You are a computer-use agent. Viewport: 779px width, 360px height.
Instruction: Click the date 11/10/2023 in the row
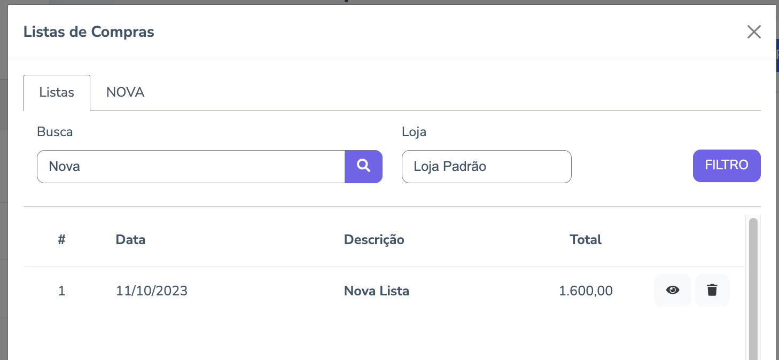[x=152, y=291]
